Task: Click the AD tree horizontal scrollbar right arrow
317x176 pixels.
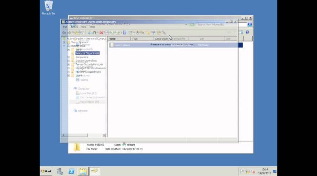Action: click(x=104, y=135)
